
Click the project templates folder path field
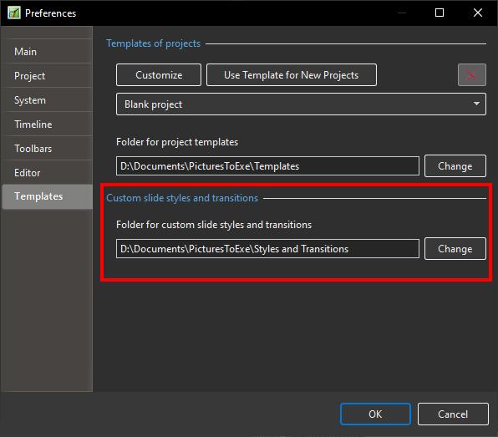pos(267,165)
